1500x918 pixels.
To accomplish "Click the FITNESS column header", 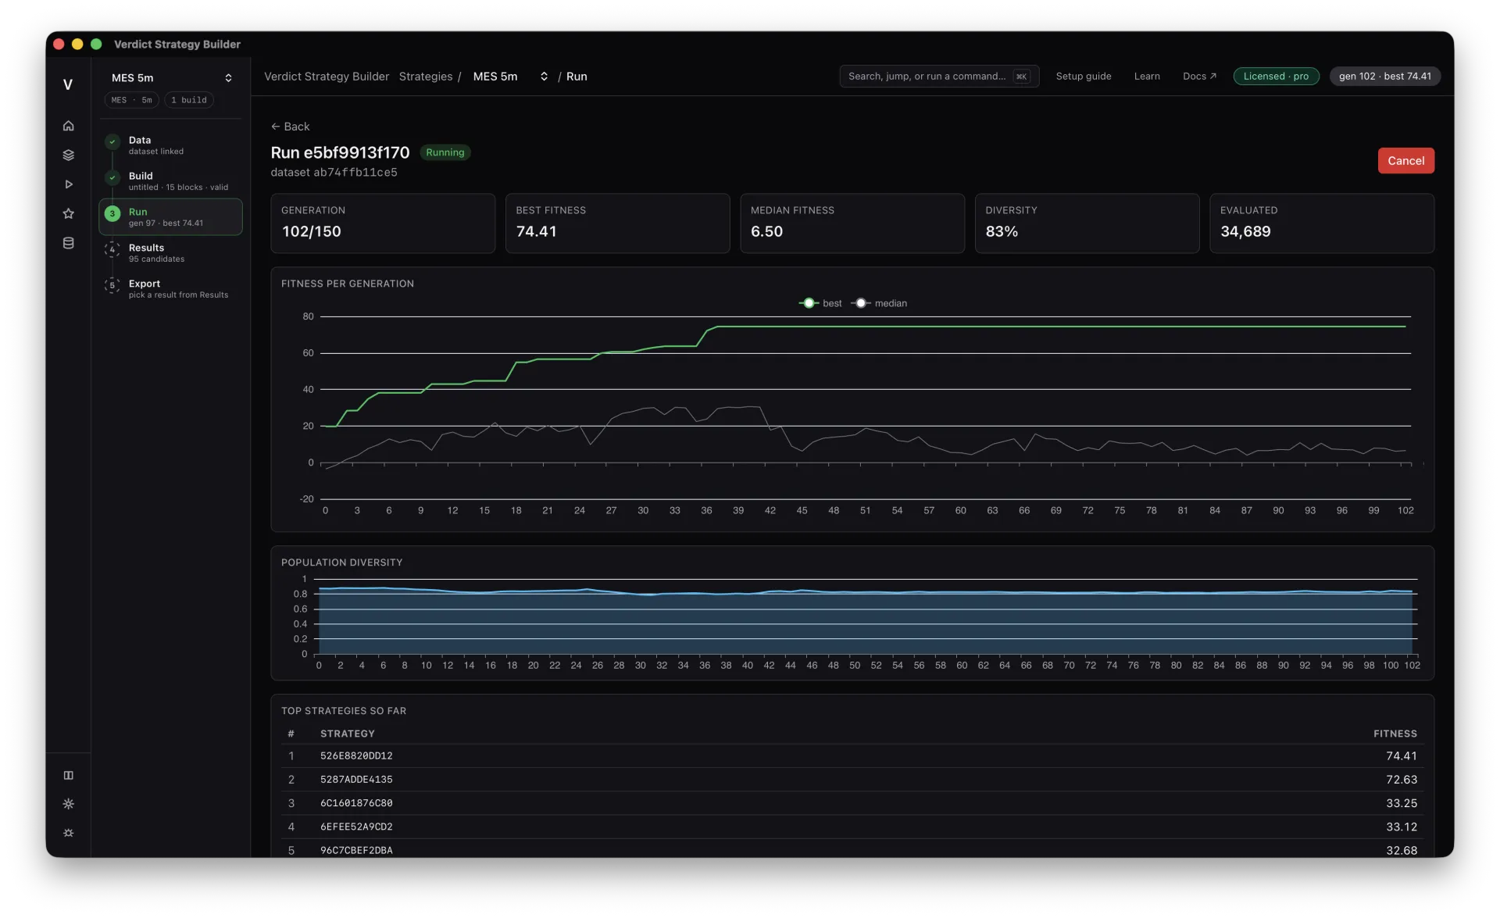I will (1395, 734).
